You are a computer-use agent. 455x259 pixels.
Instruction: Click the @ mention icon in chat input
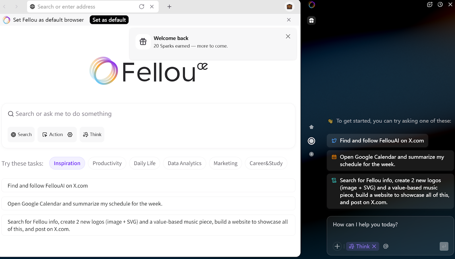pyautogui.click(x=386, y=246)
